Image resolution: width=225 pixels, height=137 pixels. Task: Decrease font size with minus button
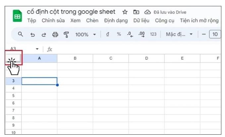tap(204, 34)
